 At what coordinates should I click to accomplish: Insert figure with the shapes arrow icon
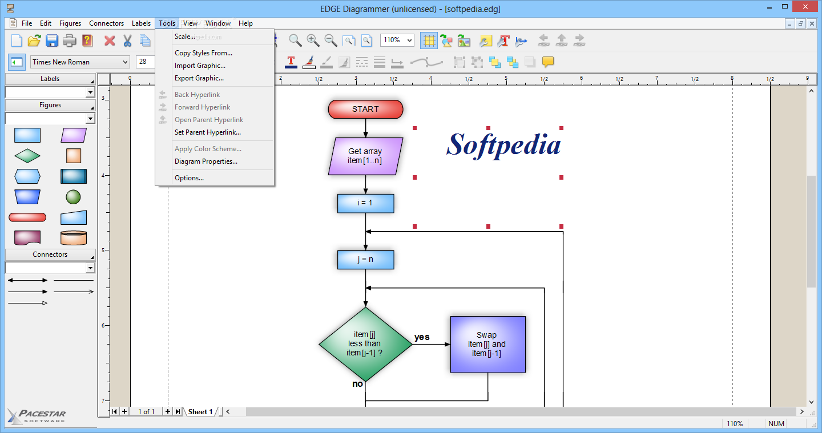coord(446,41)
